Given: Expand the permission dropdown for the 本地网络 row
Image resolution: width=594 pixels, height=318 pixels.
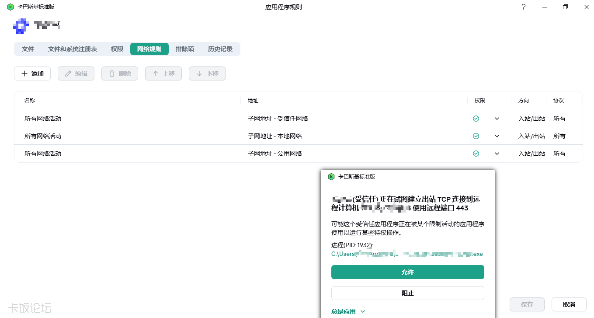Looking at the screenshot, I should point(497,136).
